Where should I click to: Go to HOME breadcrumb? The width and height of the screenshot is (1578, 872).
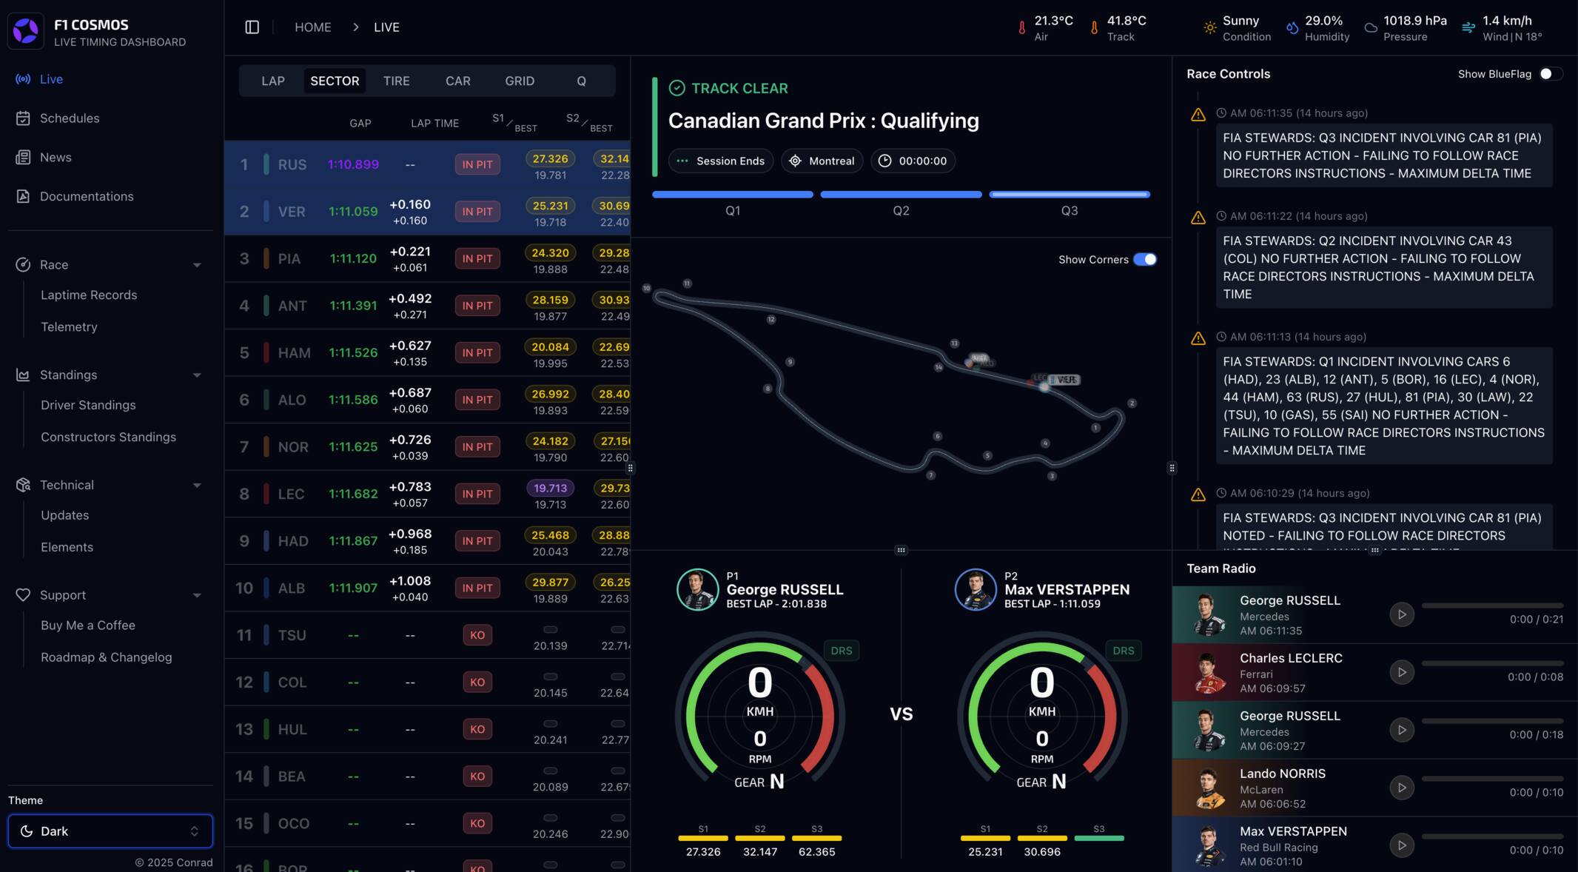coord(313,27)
